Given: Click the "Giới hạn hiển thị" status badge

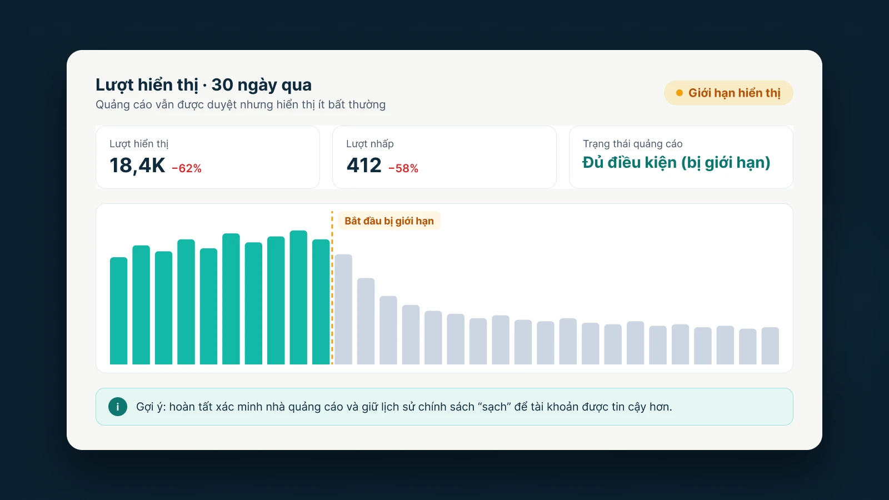Looking at the screenshot, I should [728, 93].
